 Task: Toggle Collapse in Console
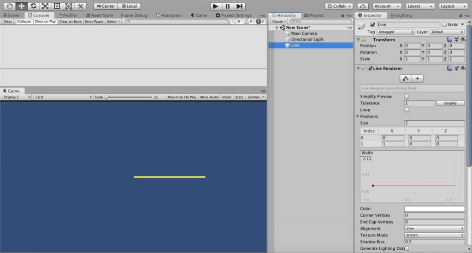pos(24,21)
